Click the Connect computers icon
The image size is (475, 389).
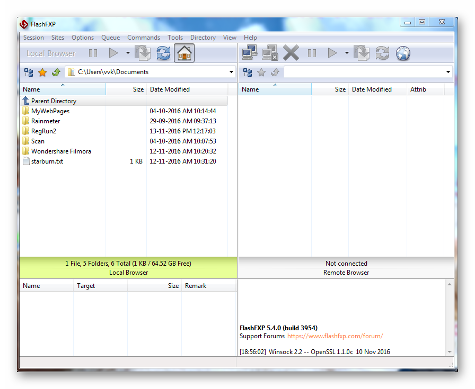[x=250, y=52]
